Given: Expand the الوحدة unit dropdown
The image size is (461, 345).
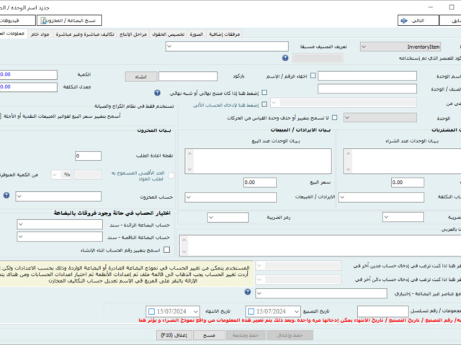Looking at the screenshot, I should pos(380,118).
